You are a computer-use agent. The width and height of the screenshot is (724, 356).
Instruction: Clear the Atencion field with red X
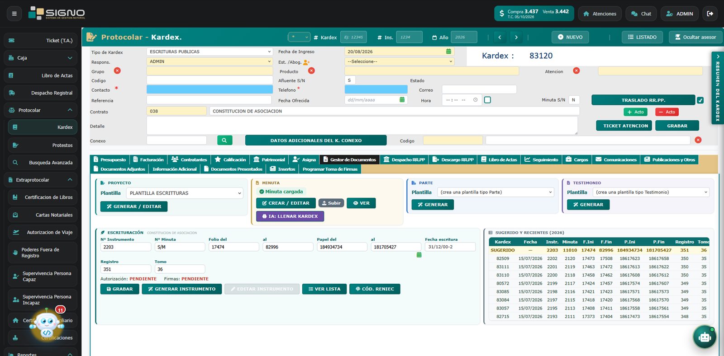coord(576,70)
